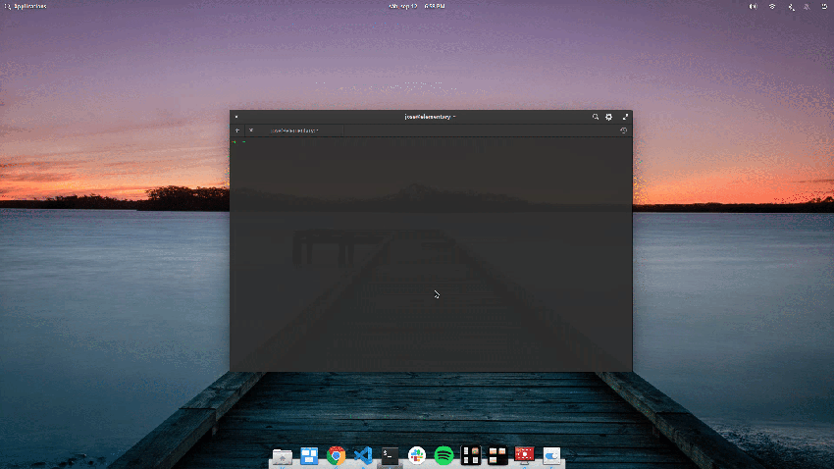
Task: Launch Slack from the dock
Action: coord(417,455)
